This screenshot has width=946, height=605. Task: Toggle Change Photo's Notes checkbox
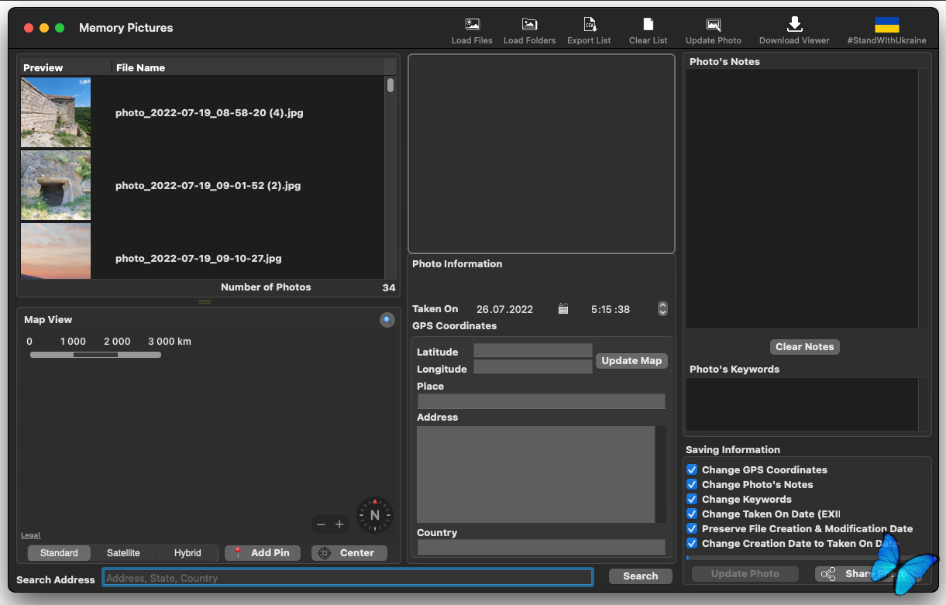tap(692, 484)
